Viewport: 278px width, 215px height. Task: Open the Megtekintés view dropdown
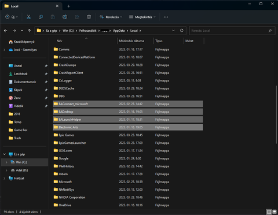142,17
